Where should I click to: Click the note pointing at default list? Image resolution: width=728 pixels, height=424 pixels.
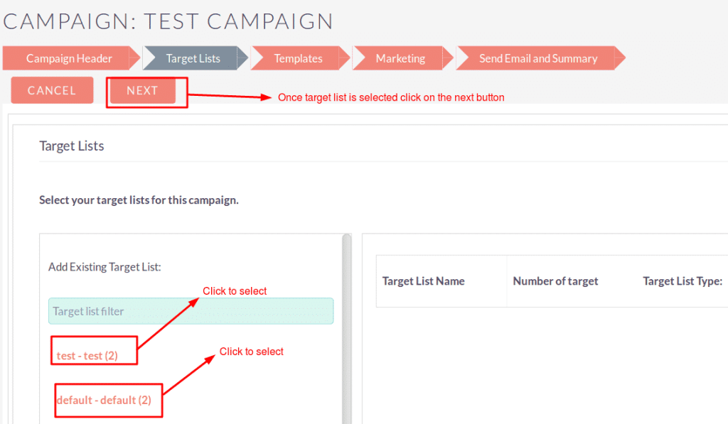pyautogui.click(x=251, y=352)
